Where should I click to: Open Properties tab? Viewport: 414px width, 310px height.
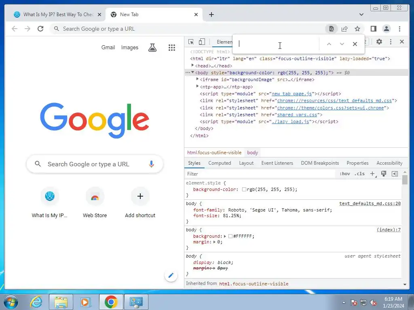[x=357, y=163]
